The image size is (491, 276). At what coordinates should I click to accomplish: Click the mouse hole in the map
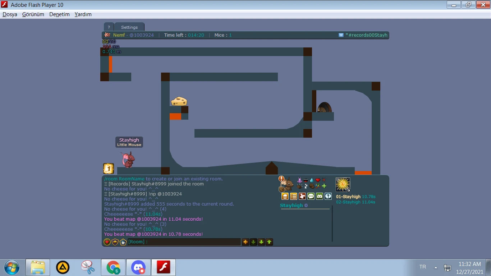pyautogui.click(x=324, y=107)
